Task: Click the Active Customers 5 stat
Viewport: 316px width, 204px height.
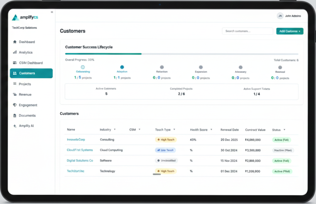Action: pyautogui.click(x=106, y=91)
